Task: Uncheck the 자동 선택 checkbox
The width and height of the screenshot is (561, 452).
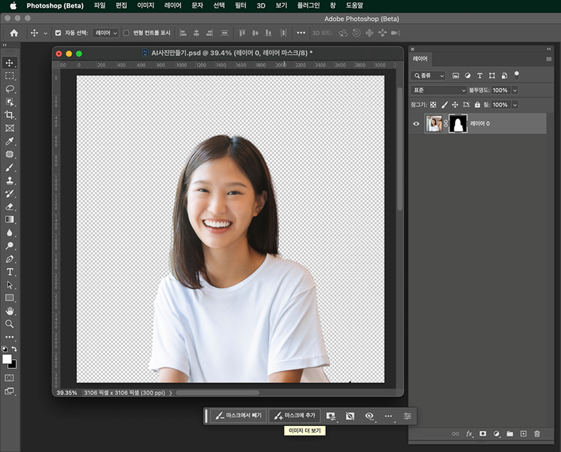Action: (x=58, y=33)
